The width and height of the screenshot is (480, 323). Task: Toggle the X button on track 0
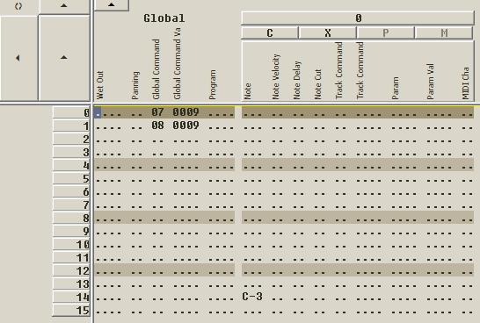coord(328,32)
